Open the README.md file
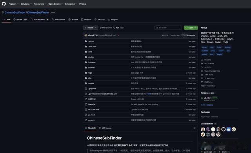Screen dimensions: 251x153 click(x=93, y=110)
